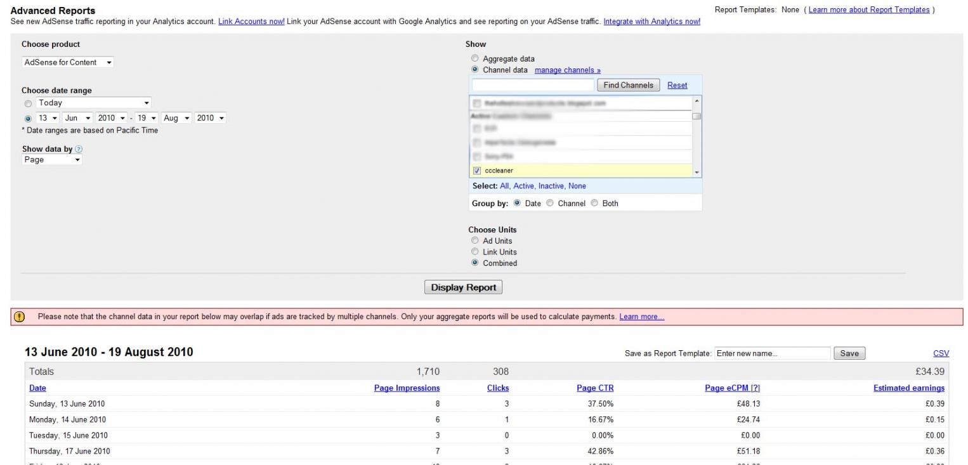Expand the Show data by Page dropdown

pos(52,160)
